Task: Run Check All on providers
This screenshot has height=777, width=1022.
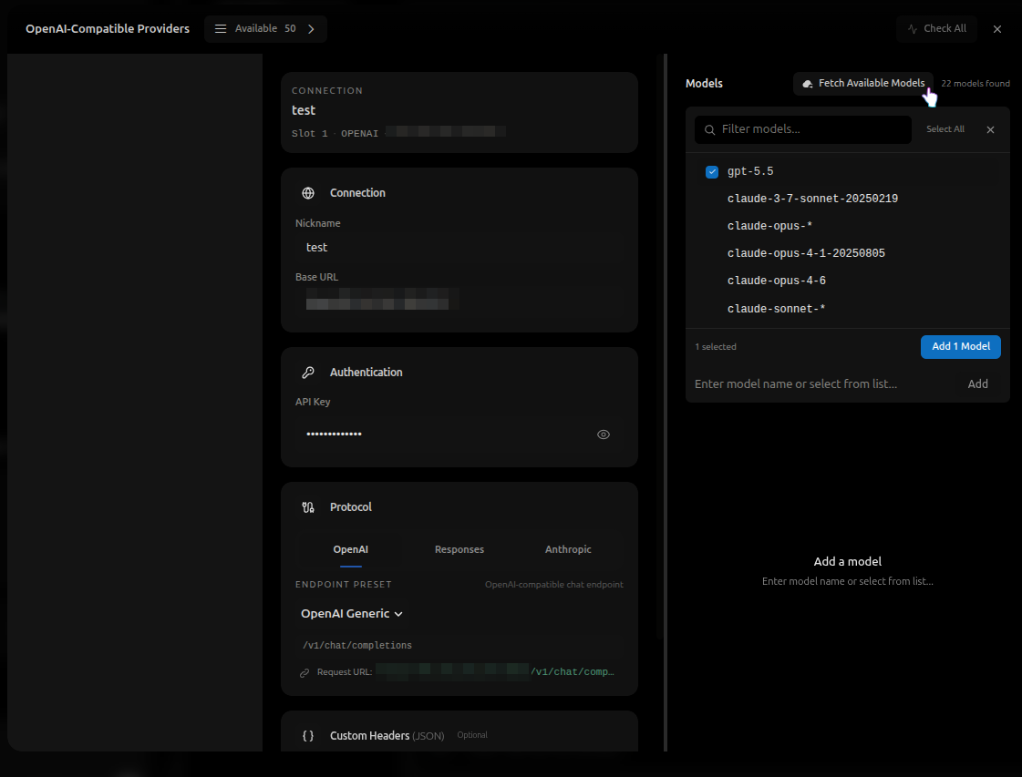Action: [x=936, y=28]
